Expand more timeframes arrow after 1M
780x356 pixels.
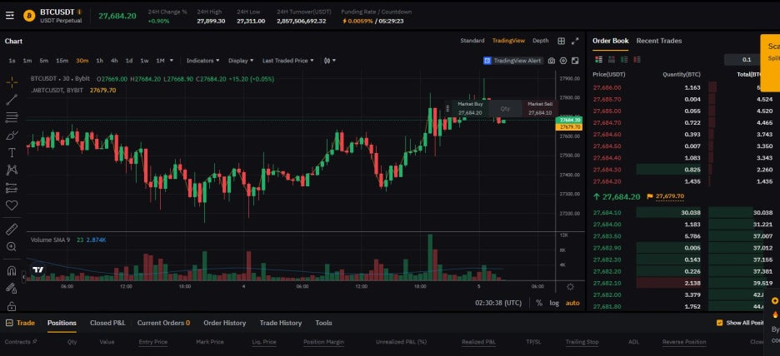172,61
